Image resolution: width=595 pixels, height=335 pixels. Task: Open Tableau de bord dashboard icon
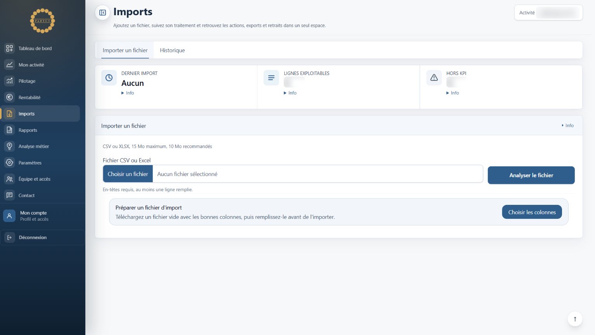point(10,49)
